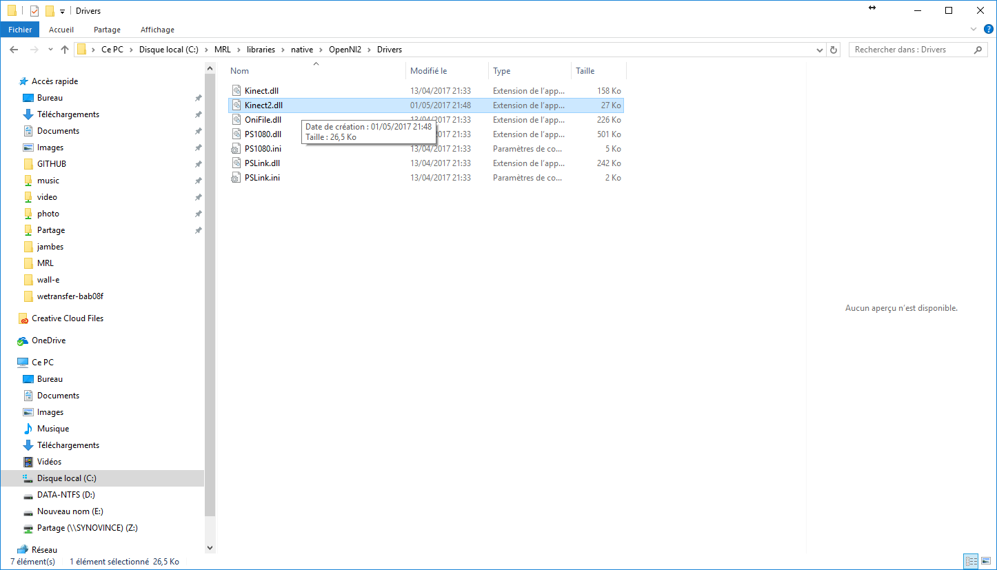
Task: Click the Back arrow navigation button
Action: [14, 50]
